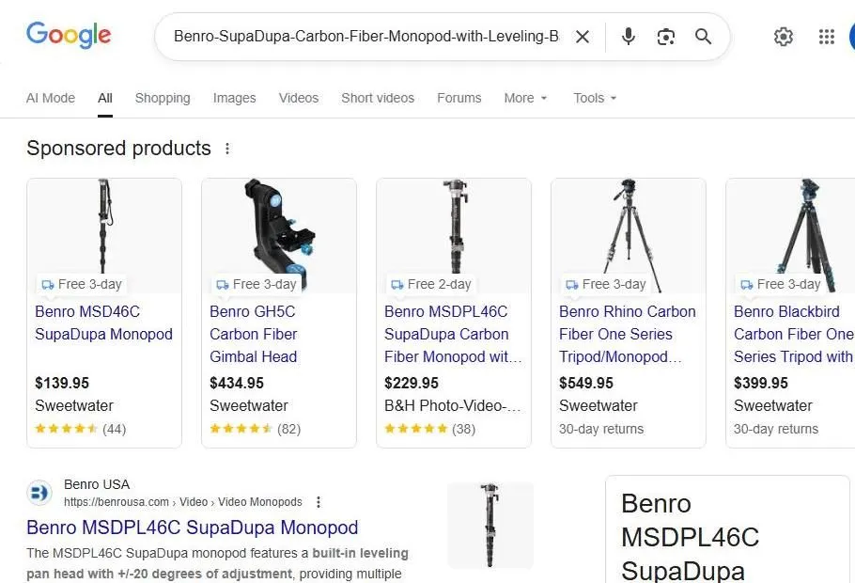The height and width of the screenshot is (583, 855).
Task: Click the monopod thumbnail next to the Benro result
Action: coord(490,525)
